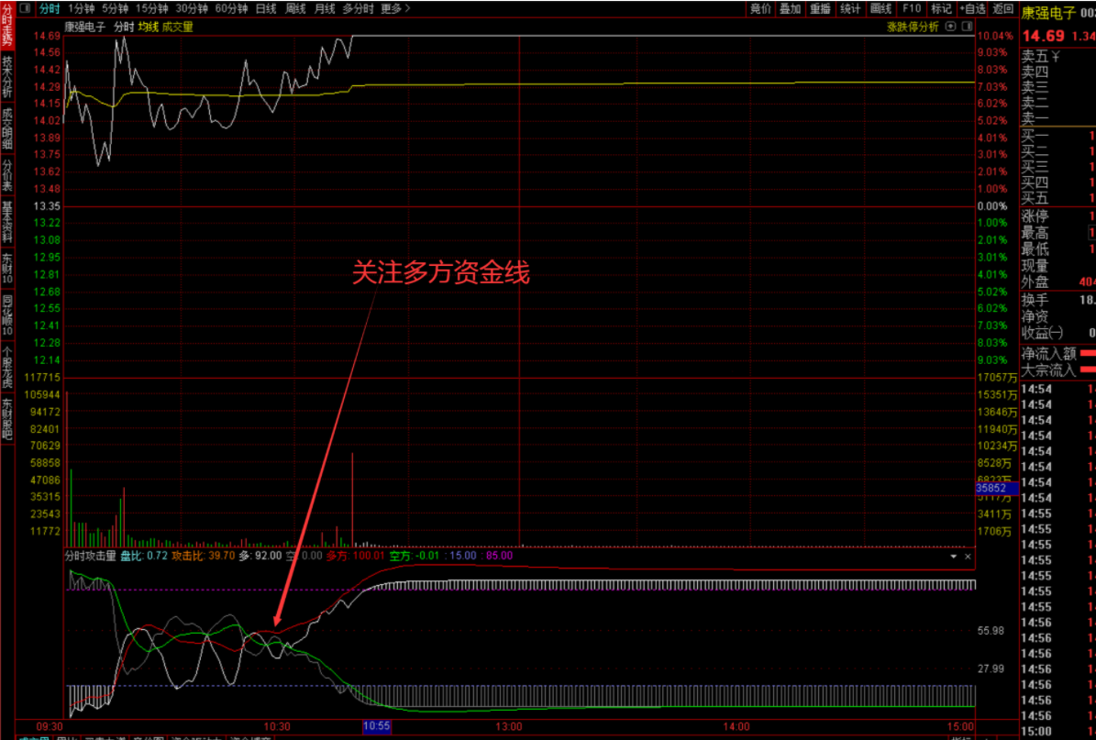
Task: Click the 10.04% axis label
Action: click(994, 36)
